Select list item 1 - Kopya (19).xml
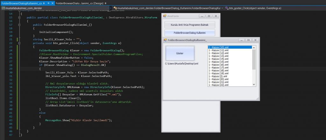Image resolution: width=326 pixels, height=140 pixels. [x=230, y=73]
